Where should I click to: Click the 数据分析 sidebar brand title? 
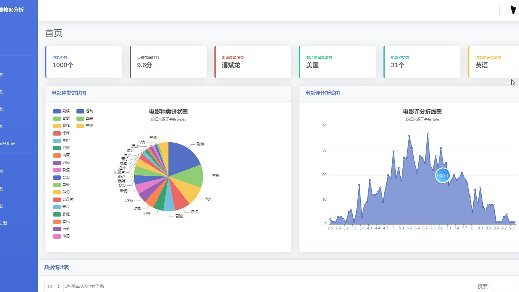tap(12, 10)
